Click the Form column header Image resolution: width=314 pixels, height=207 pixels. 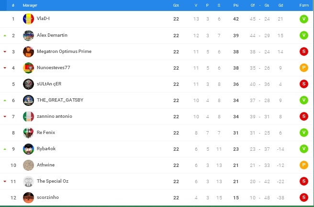(x=303, y=5)
